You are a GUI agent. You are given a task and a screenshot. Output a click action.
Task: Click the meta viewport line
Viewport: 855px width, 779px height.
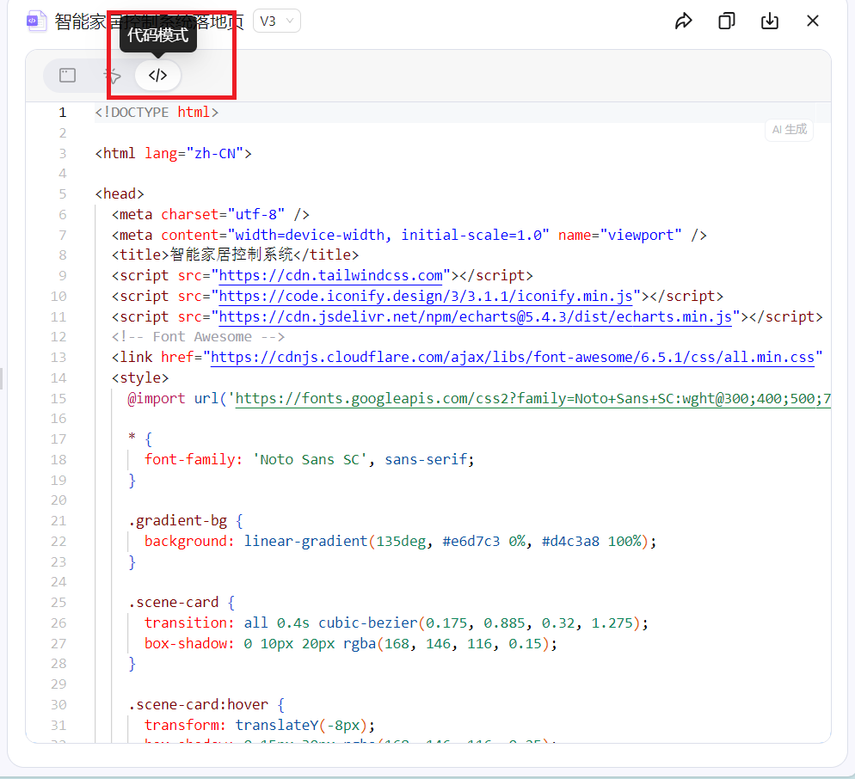(x=409, y=236)
